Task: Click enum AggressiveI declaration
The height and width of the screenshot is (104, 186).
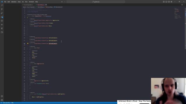Action: coord(37,64)
